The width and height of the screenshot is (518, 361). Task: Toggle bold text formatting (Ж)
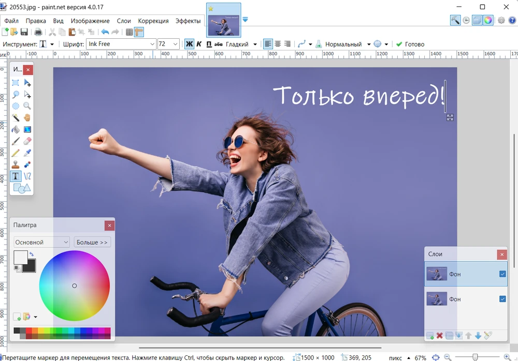(189, 44)
